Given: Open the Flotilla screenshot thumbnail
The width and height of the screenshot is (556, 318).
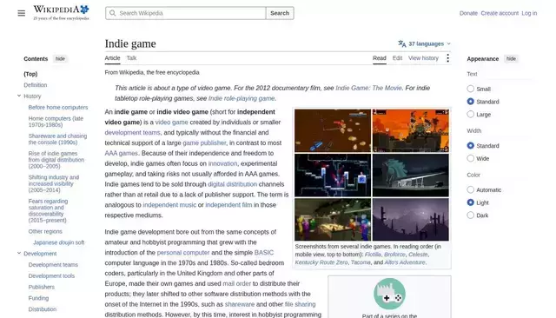Looking at the screenshot, I should coord(333,131).
